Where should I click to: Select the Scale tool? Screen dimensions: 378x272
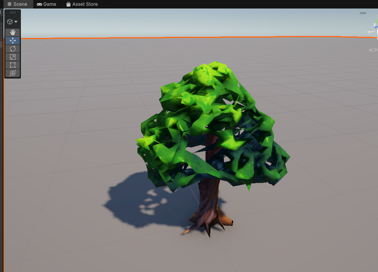coord(12,57)
